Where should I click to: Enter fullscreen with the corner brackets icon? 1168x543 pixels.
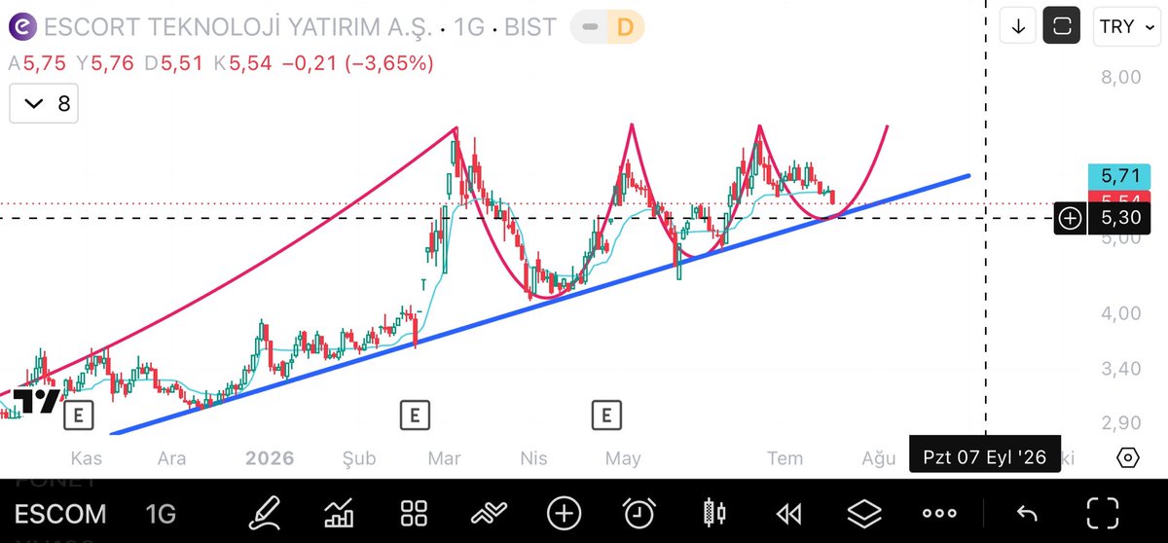(x=1102, y=512)
